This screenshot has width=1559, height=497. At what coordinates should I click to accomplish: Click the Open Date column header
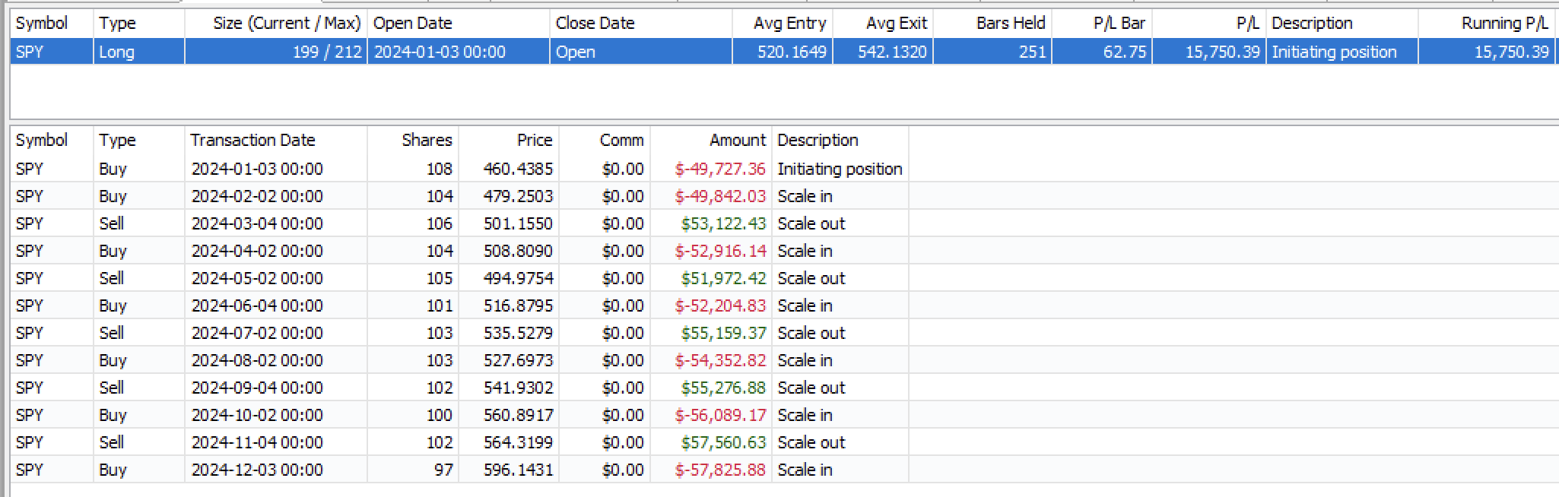click(413, 23)
